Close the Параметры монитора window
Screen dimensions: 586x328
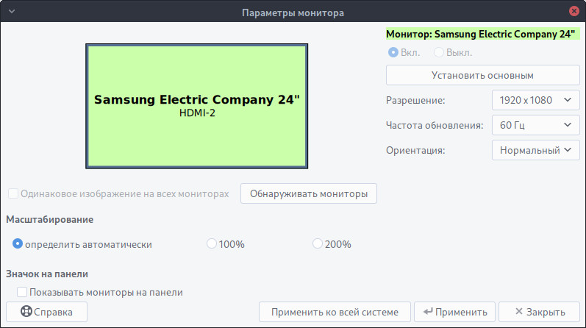574,11
